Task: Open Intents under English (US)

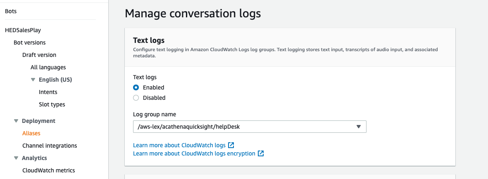Action: click(48, 92)
